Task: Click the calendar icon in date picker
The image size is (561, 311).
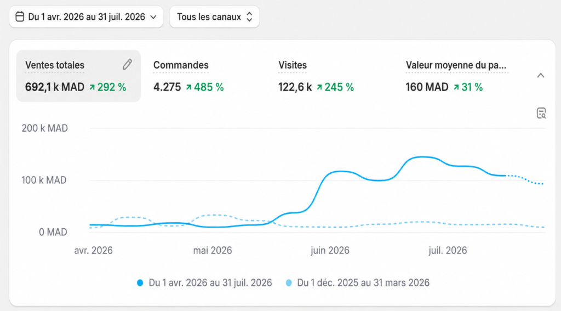Action: click(x=20, y=17)
